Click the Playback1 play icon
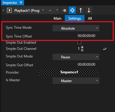The image size is (115, 112). 9,10
